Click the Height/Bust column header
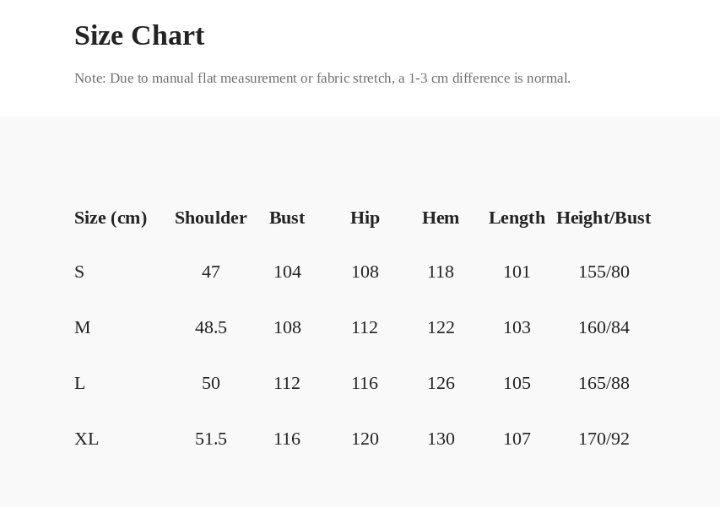The width and height of the screenshot is (720, 507). point(604,218)
